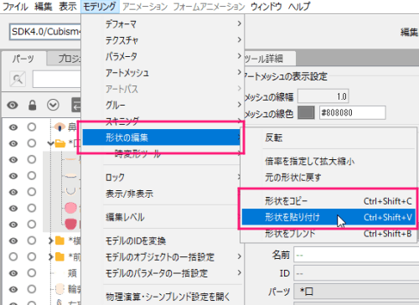Click the folder icon of *前
The image size is (419, 305).
point(60,256)
